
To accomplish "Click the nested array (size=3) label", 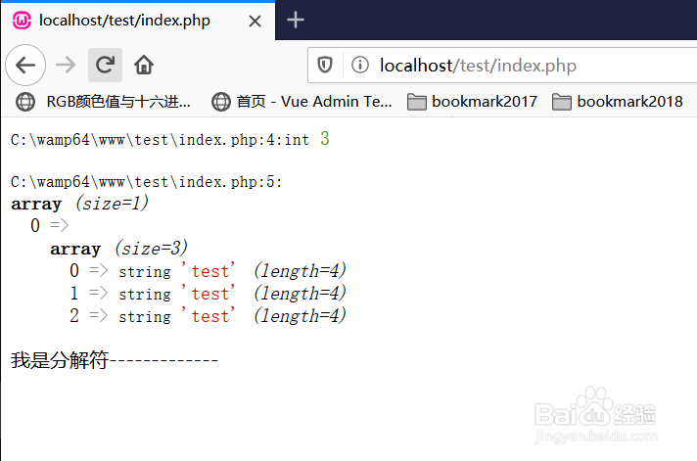I will pyautogui.click(x=118, y=249).
